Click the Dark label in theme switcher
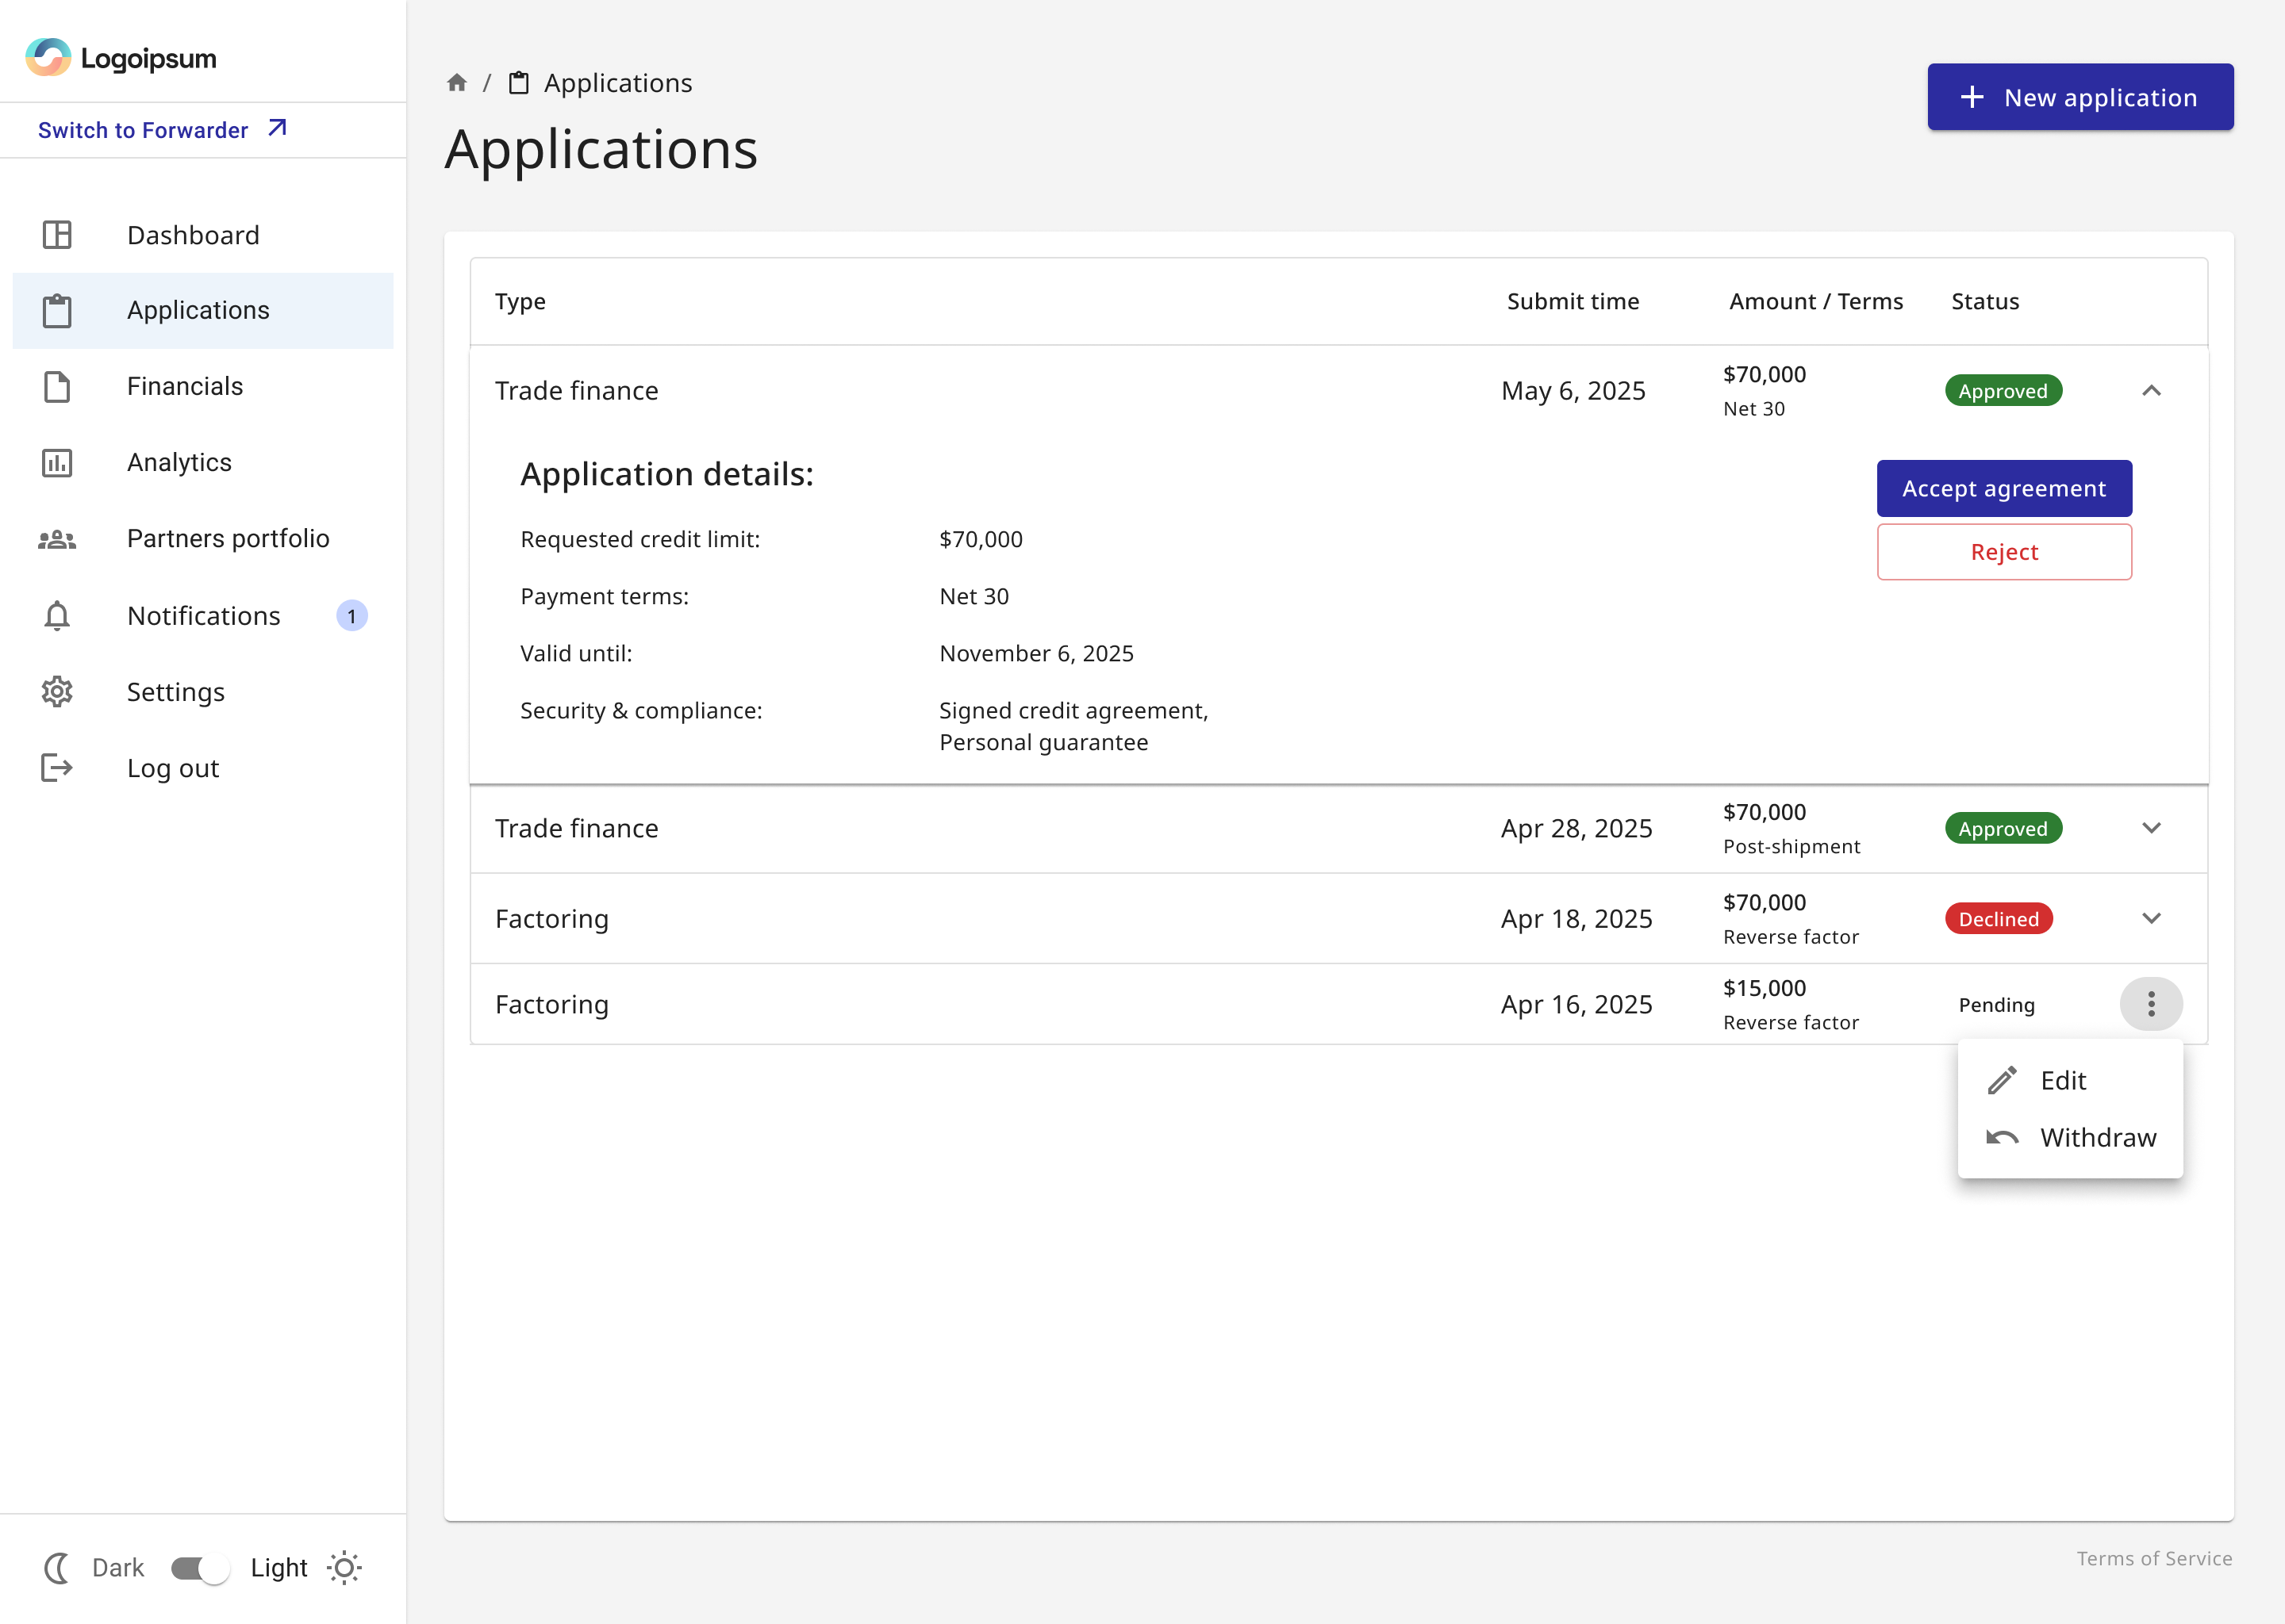 118,1568
